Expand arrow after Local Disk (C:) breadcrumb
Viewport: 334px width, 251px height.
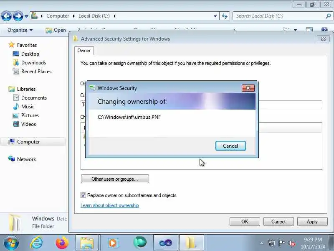pyautogui.click(x=114, y=16)
